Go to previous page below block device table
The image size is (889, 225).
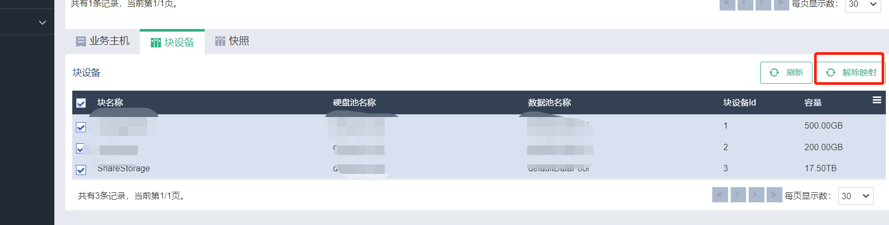[x=738, y=195]
